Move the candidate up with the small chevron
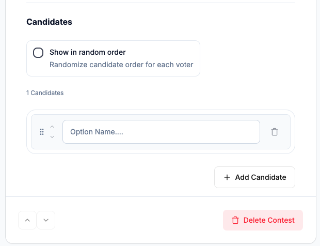This screenshot has height=246, width=320. pyautogui.click(x=52, y=127)
